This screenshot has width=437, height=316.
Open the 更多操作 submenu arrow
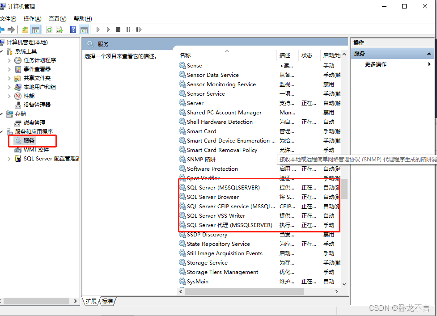(429, 64)
